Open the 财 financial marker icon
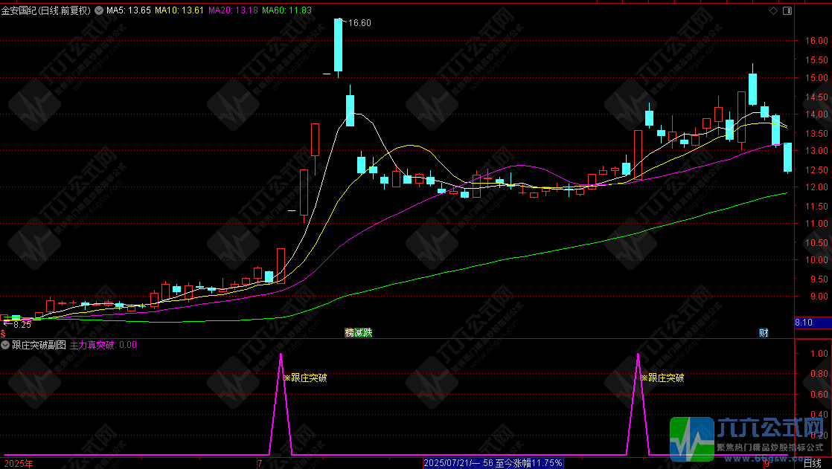 tap(764, 331)
